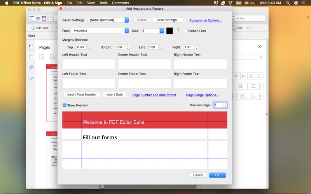Open the File menu
311x194 pixels.
pyautogui.click(x=70, y=3)
